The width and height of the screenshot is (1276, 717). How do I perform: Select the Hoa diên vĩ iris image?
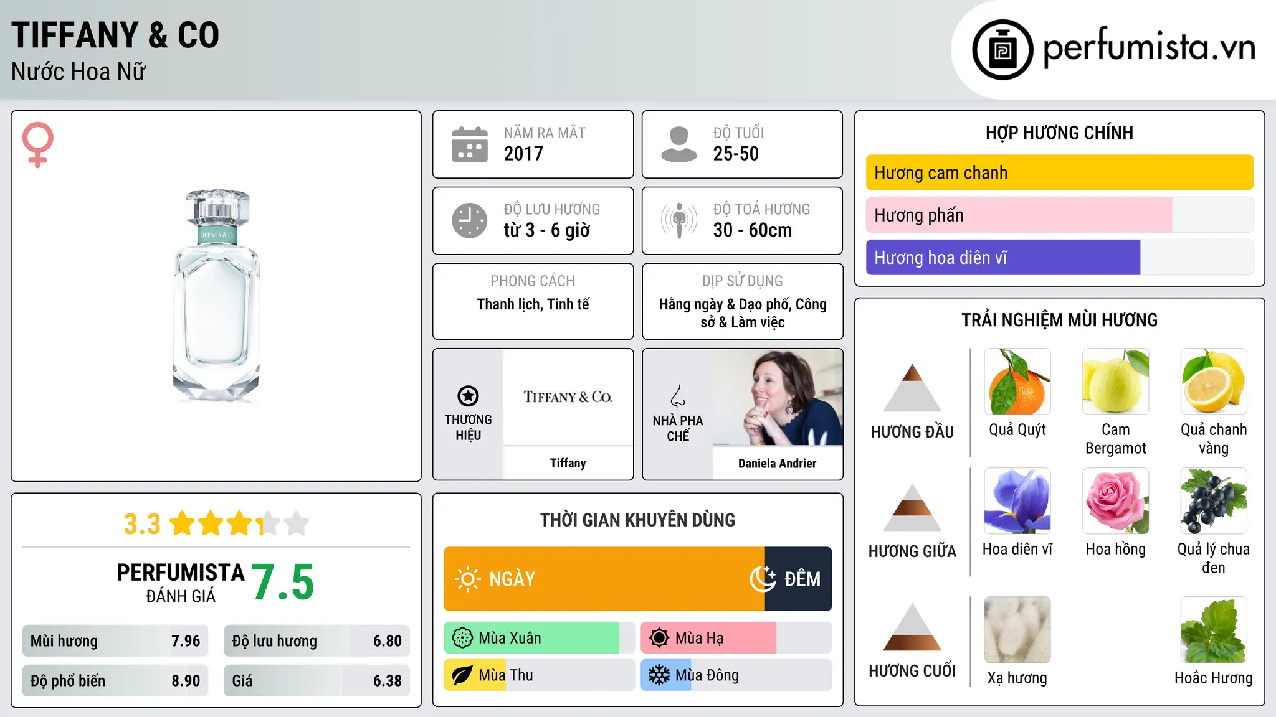click(1017, 501)
